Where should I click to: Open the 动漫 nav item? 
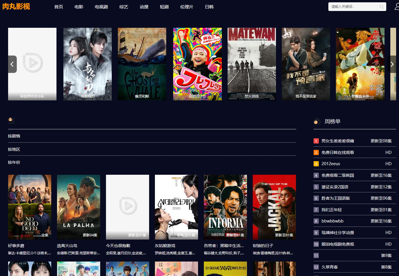point(144,7)
